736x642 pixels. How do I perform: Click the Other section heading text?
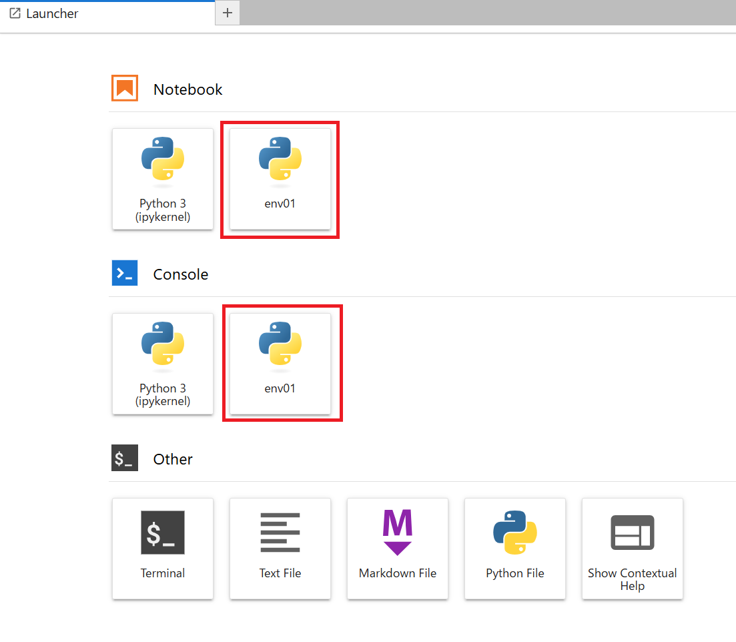173,459
